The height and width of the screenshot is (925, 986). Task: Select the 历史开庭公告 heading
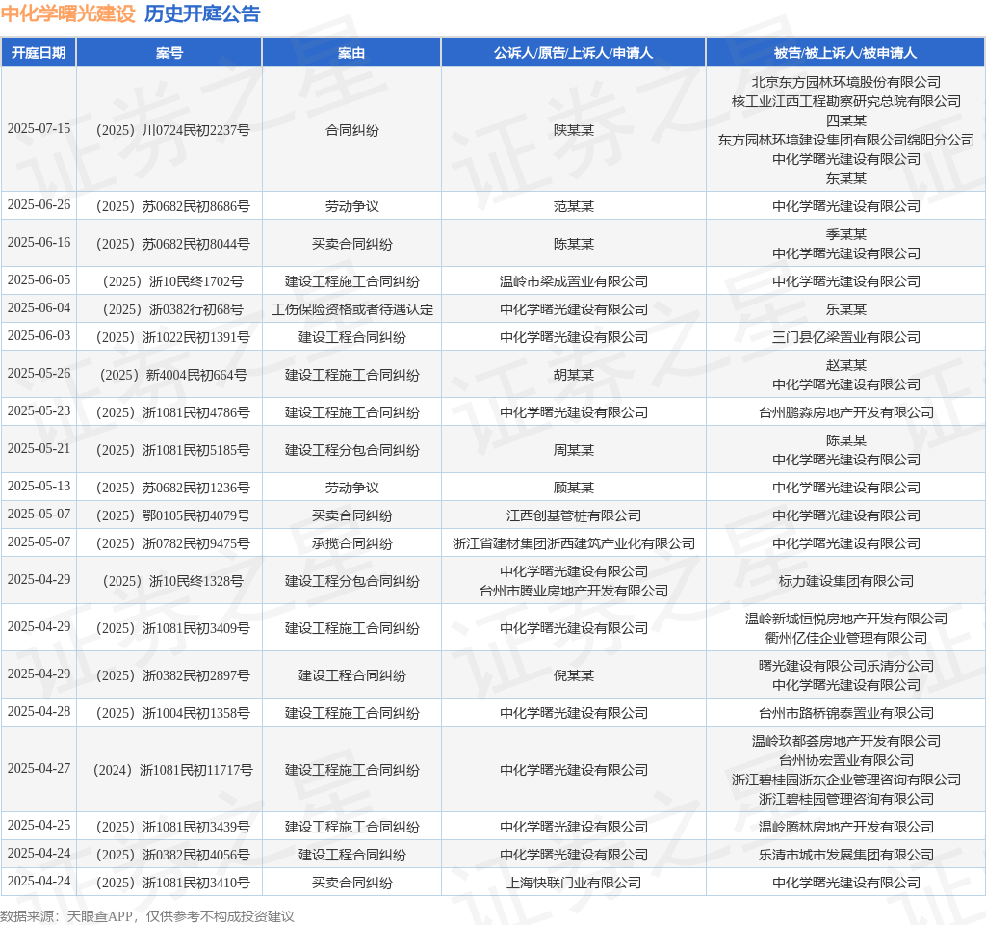click(x=202, y=13)
